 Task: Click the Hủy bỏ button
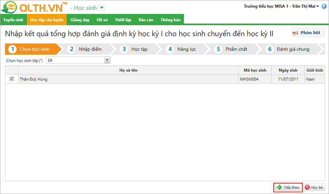point(314,187)
